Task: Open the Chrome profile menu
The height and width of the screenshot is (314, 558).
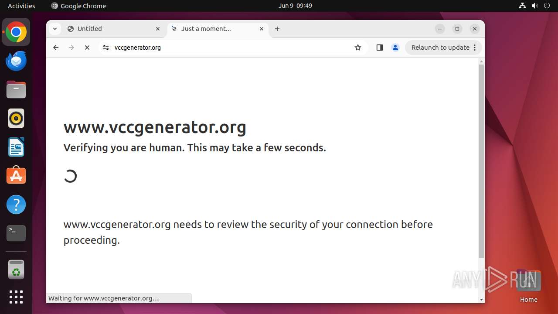Action: click(x=395, y=48)
